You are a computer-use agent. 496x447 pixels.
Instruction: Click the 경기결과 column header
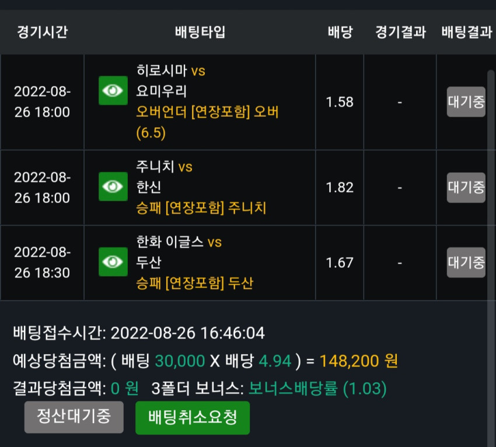[400, 32]
